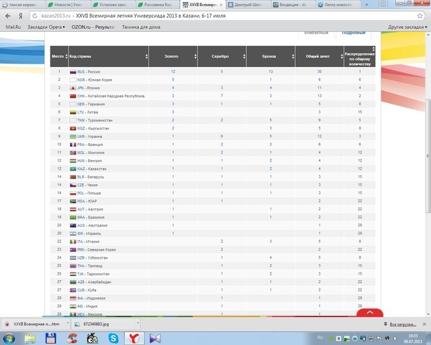Open the Mail.Ru bookmark

pyautogui.click(x=13, y=27)
